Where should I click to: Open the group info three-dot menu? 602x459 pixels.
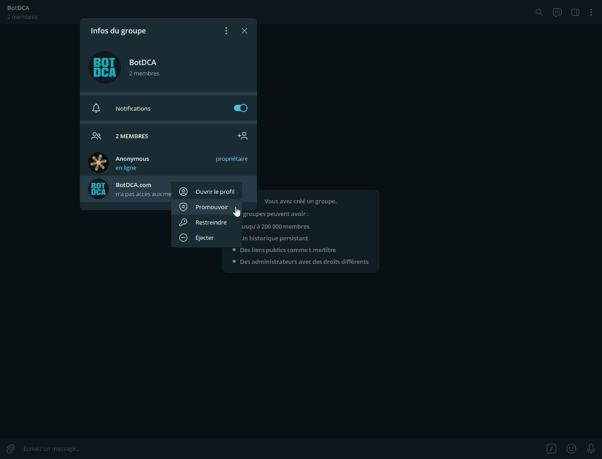(226, 31)
